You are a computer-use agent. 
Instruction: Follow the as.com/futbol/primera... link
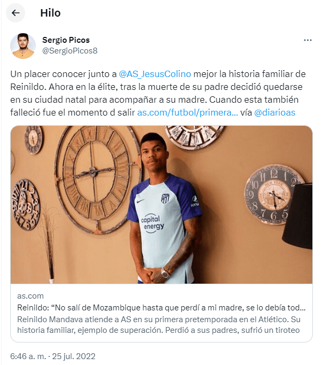click(x=188, y=112)
